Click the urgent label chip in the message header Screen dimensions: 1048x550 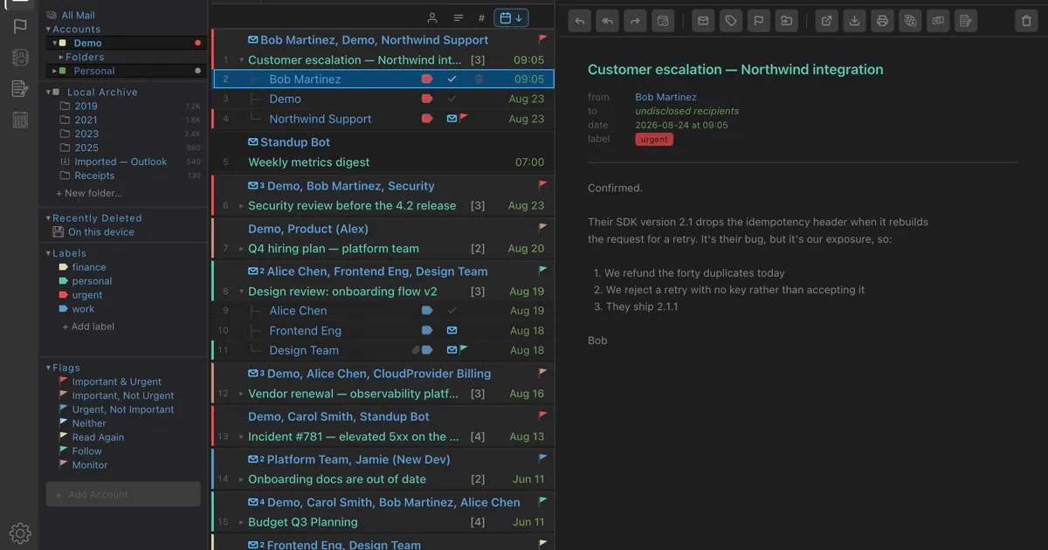(654, 139)
